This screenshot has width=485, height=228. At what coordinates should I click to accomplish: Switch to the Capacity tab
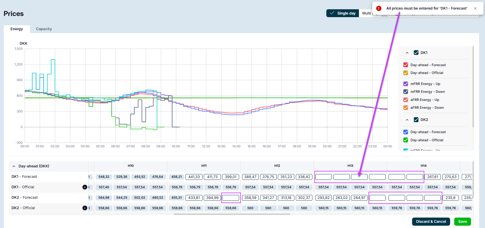point(44,29)
